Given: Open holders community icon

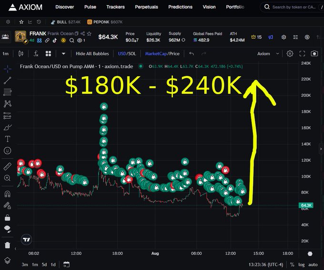Looking at the screenshot, I should (40, 41).
